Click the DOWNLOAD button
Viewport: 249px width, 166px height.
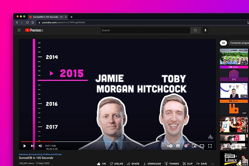[152, 164]
